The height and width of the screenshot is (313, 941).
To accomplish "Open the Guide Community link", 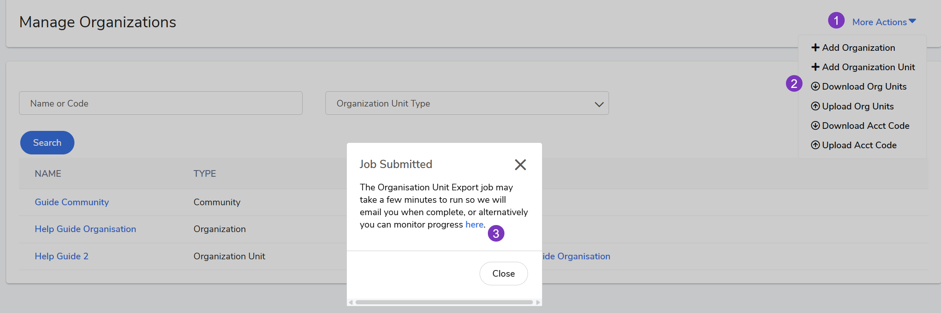I will [72, 202].
